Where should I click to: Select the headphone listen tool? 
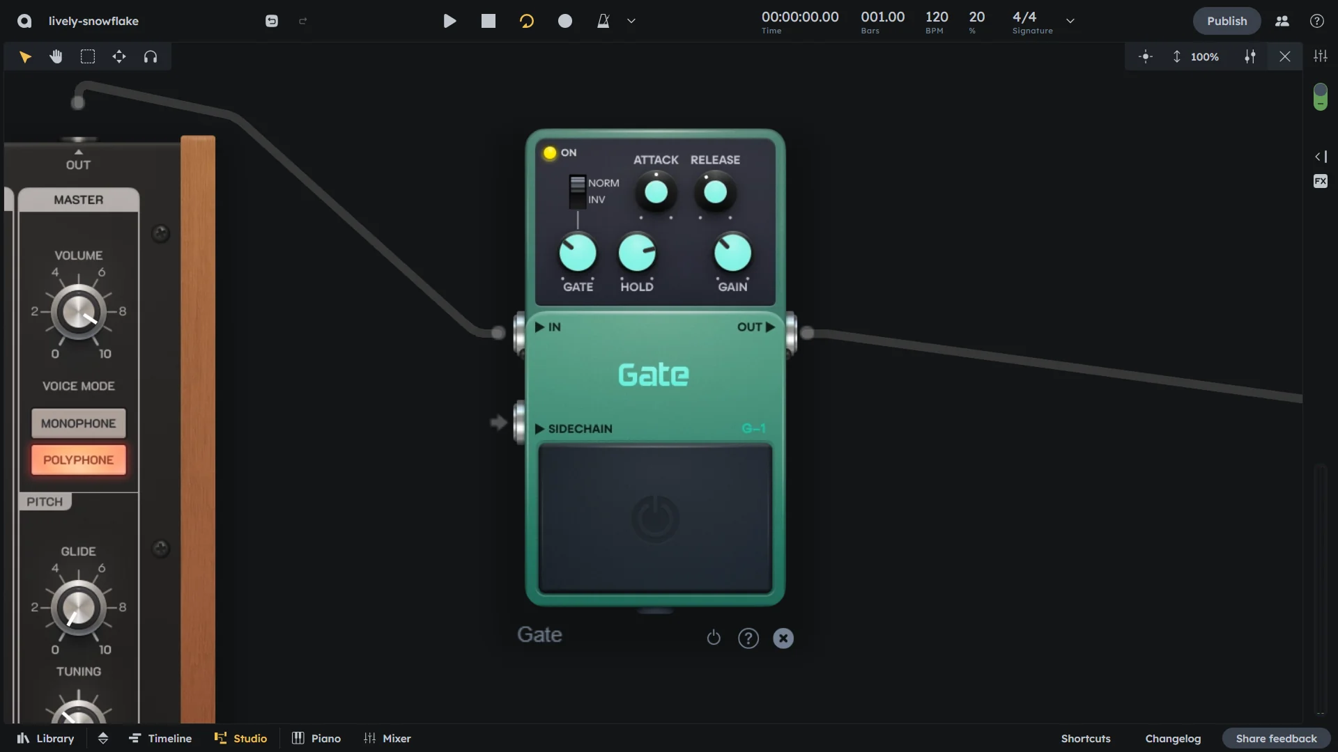151,56
